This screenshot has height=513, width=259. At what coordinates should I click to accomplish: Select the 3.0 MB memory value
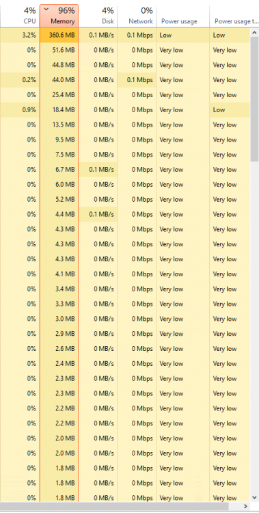(64, 319)
